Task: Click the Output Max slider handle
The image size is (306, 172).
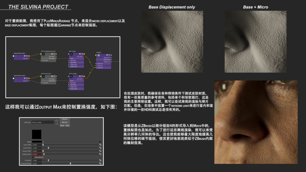Action: pos(44,154)
